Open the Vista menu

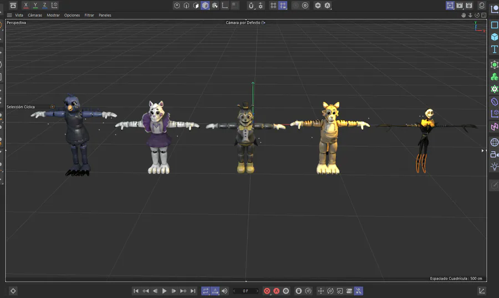[x=19, y=15]
